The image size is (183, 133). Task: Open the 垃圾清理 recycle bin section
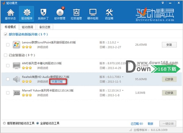pos(76,14)
